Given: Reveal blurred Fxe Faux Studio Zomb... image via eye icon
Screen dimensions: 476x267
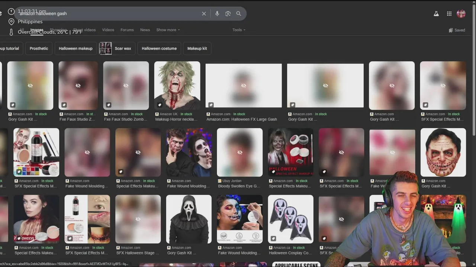Looking at the screenshot, I should tap(126, 86).
